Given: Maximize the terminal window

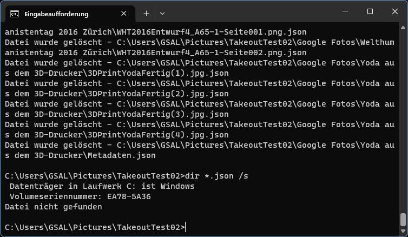Looking at the screenshot, I should pos(370,11).
